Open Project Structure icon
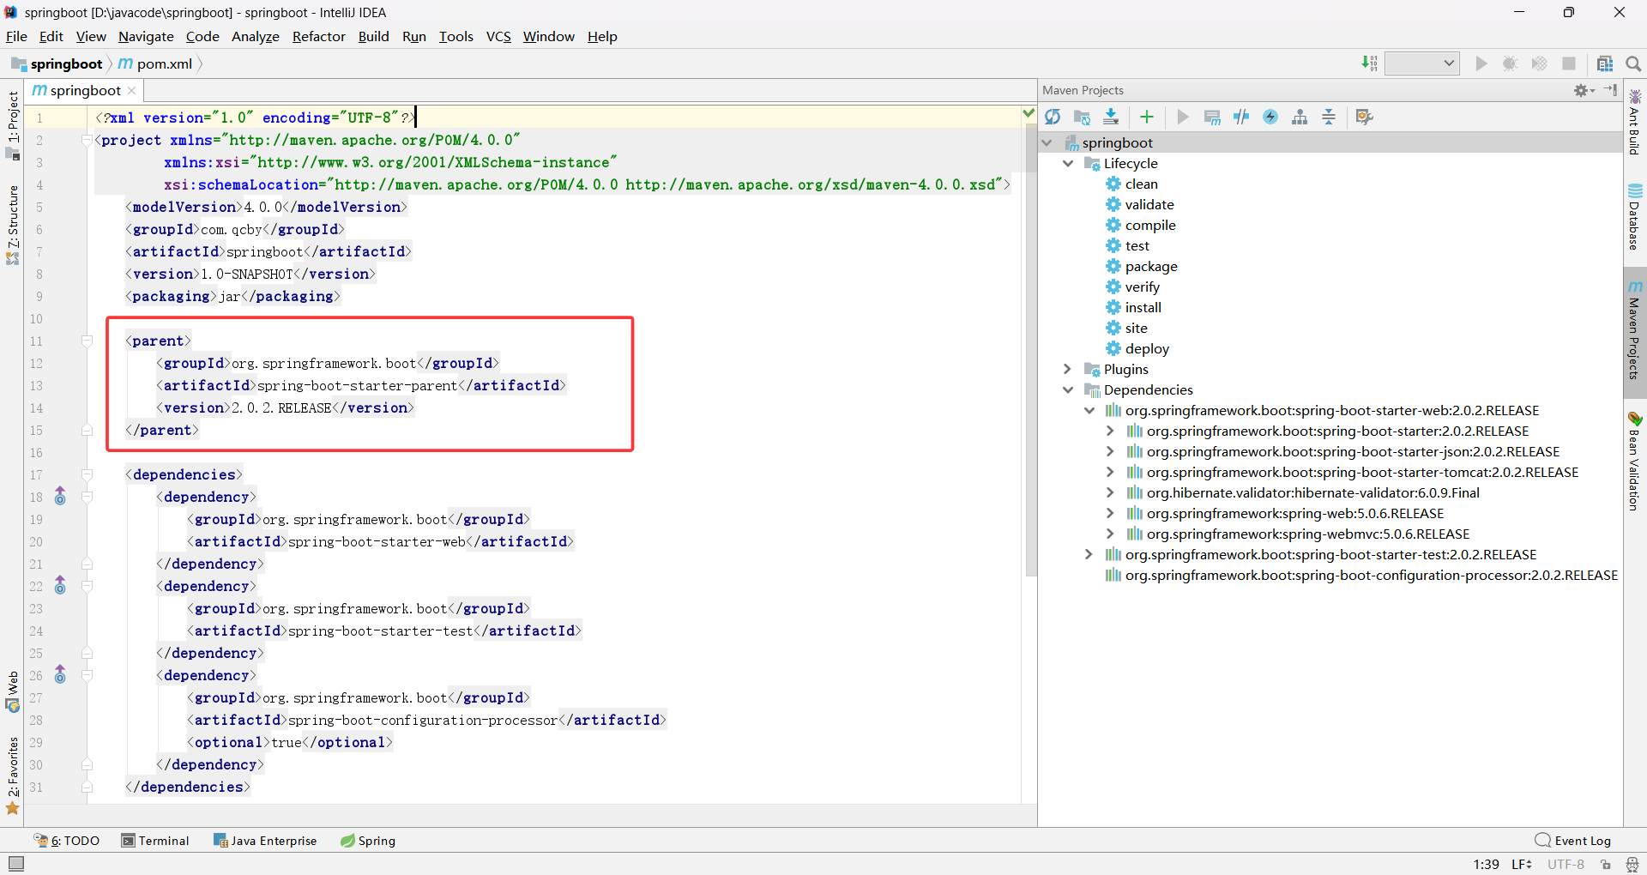Image resolution: width=1647 pixels, height=875 pixels. [x=1605, y=63]
